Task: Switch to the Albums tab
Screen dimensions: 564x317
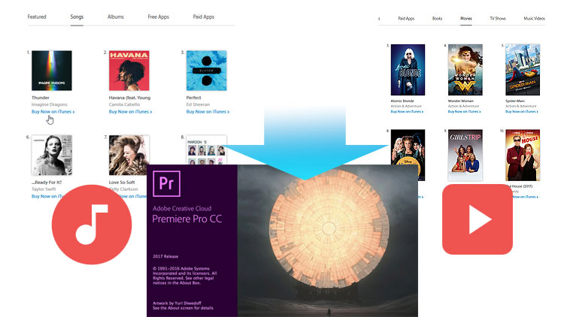Action: (116, 16)
